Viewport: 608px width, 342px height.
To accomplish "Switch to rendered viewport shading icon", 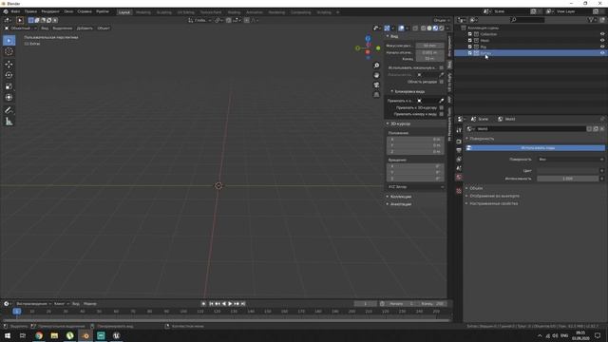I will 441,28.
